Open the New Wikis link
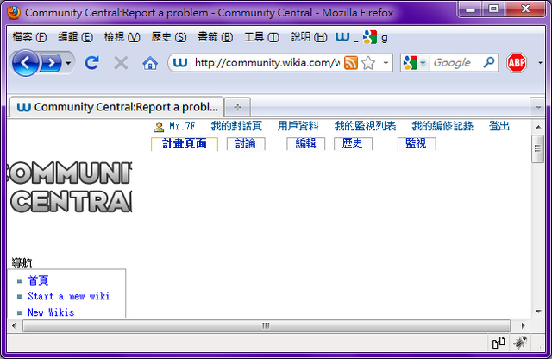Viewport: 552px width, 359px height. 51,312
